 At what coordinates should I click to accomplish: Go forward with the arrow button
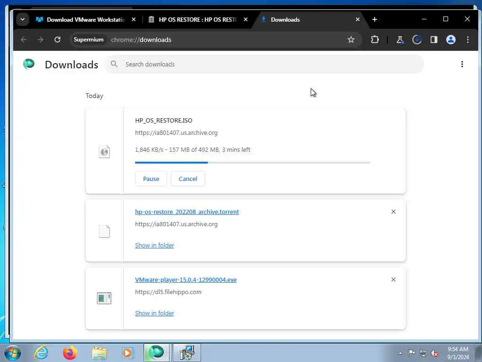click(40, 40)
